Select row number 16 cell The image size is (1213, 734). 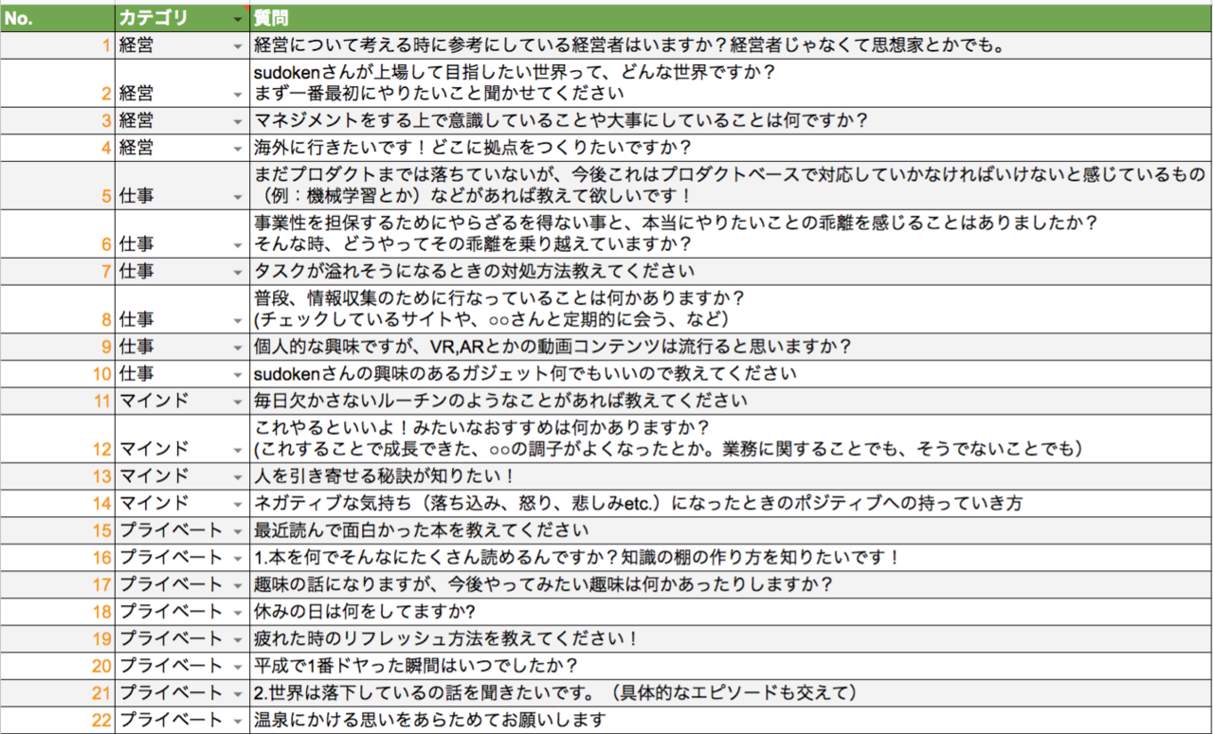tap(57, 557)
